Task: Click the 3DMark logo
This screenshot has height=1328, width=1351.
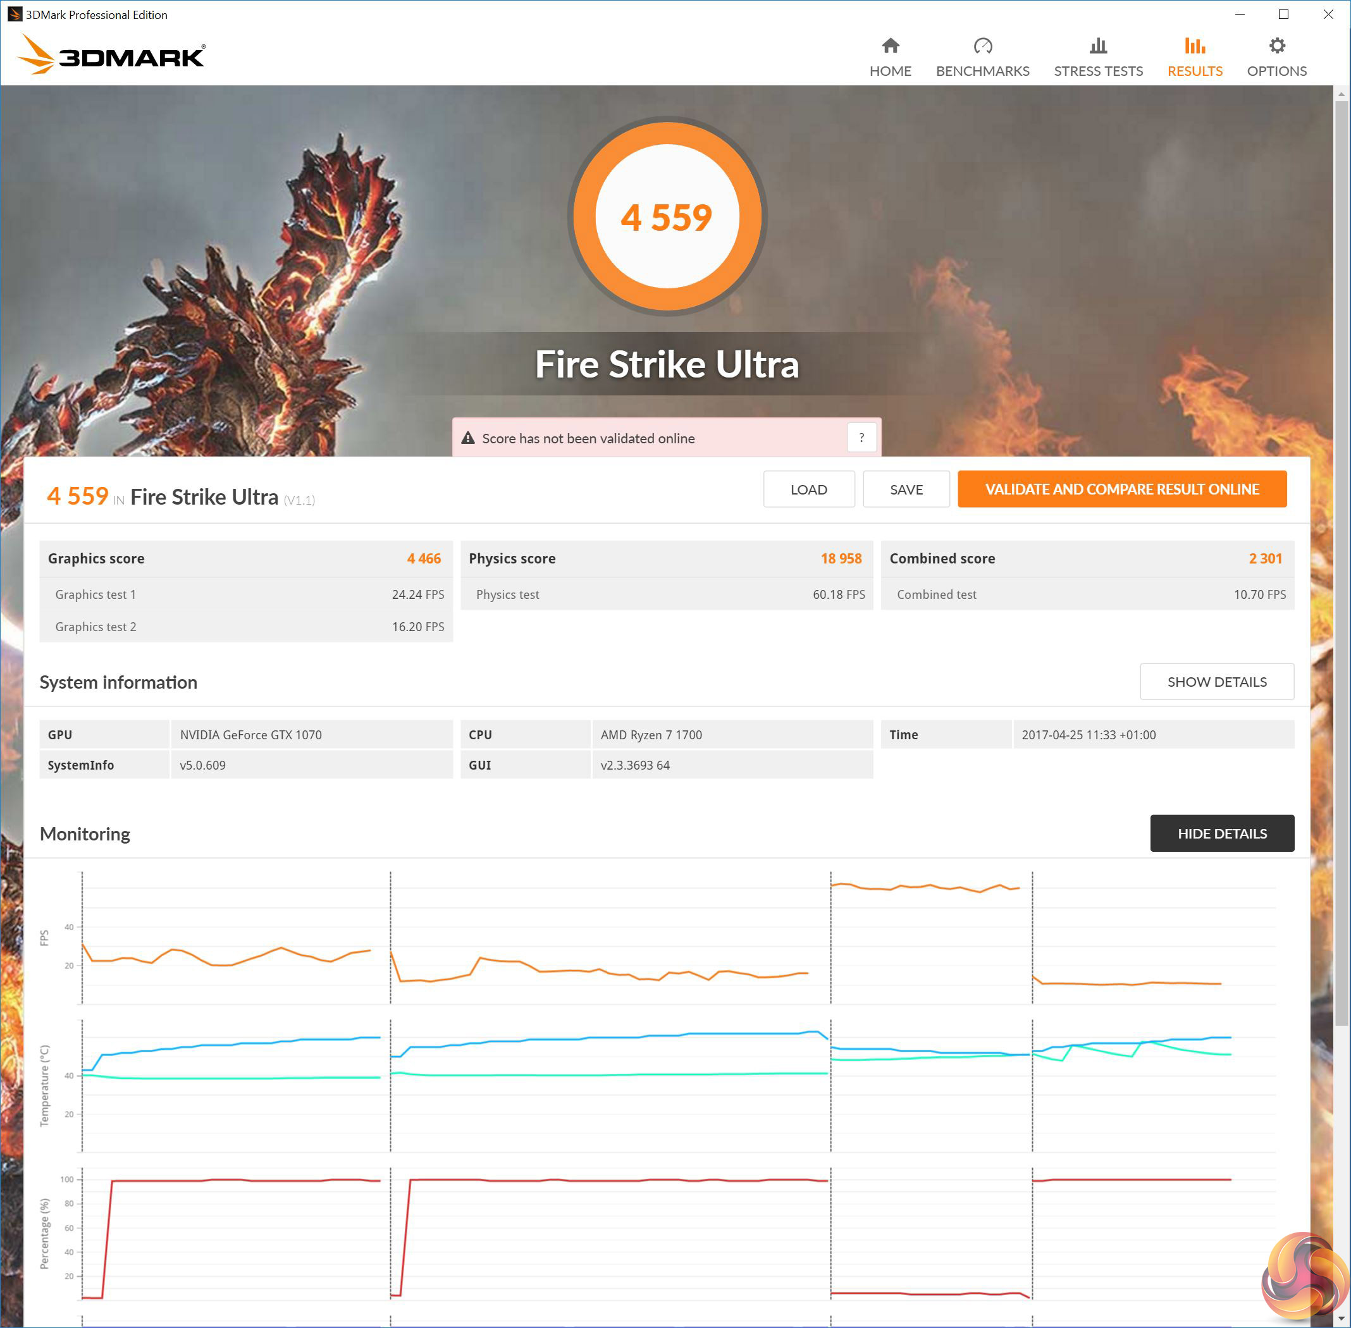Action: [111, 55]
